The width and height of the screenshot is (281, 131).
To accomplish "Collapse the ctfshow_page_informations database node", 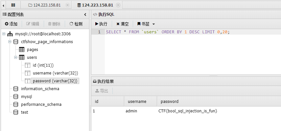I will pos(10,42).
